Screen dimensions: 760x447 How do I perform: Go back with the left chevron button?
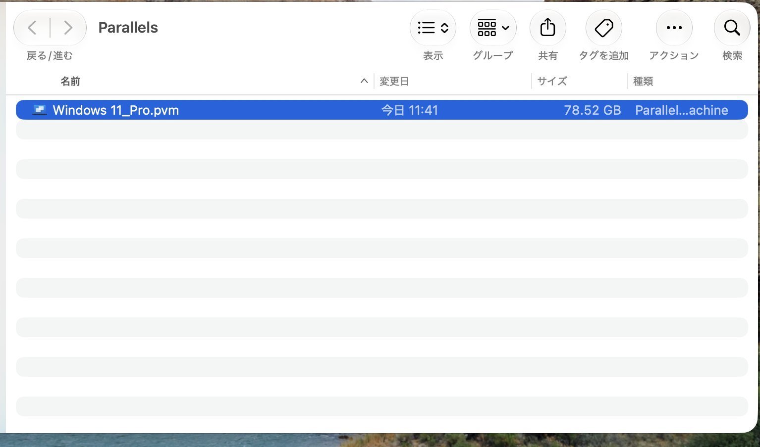(32, 28)
